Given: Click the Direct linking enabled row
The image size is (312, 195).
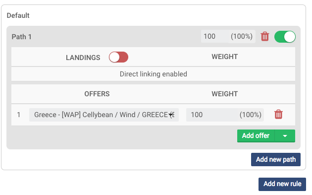Looking at the screenshot, I should (153, 74).
